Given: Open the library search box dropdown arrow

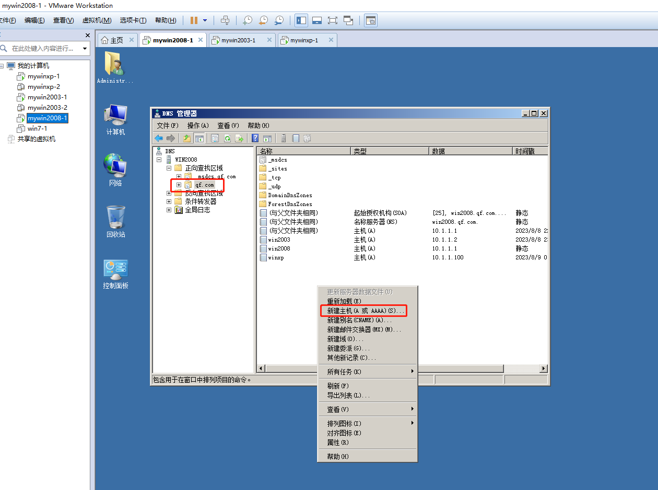Looking at the screenshot, I should point(85,49).
